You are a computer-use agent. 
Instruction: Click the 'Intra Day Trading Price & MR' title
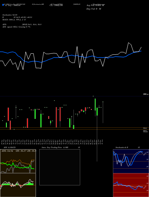click(x=55, y=147)
